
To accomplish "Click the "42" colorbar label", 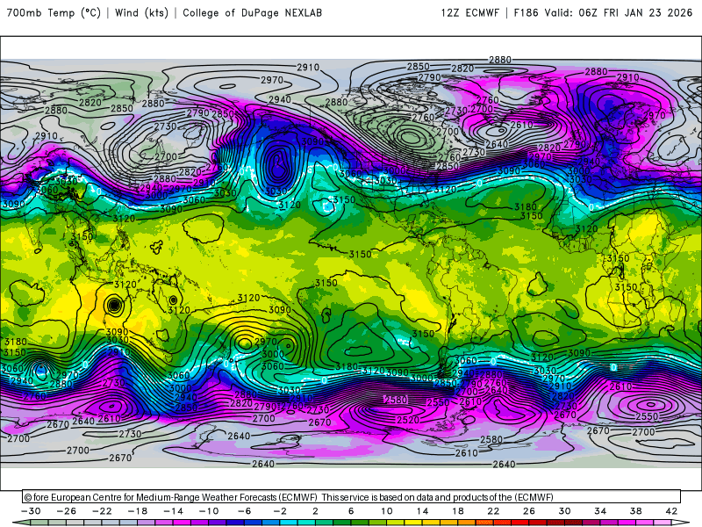I will click(671, 511).
